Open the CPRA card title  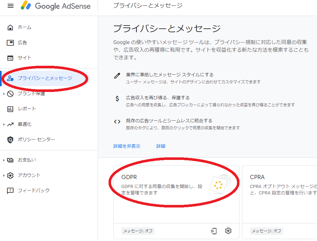coord(257,177)
